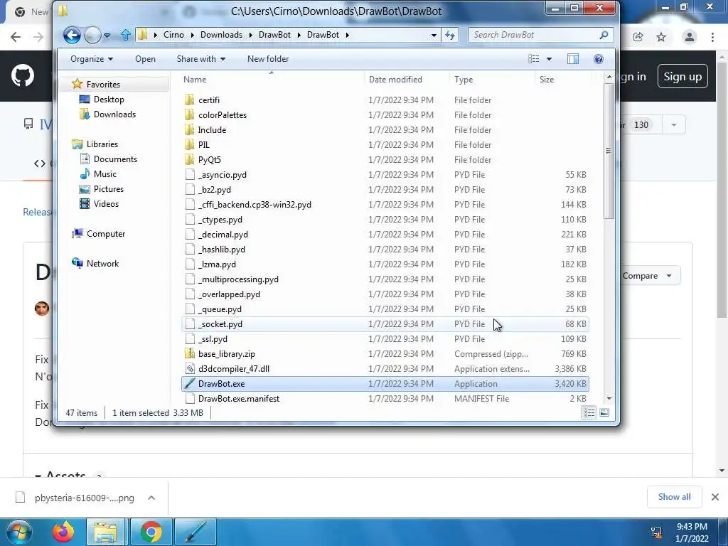Open the Organize menu
728x546 pixels.
click(92, 59)
